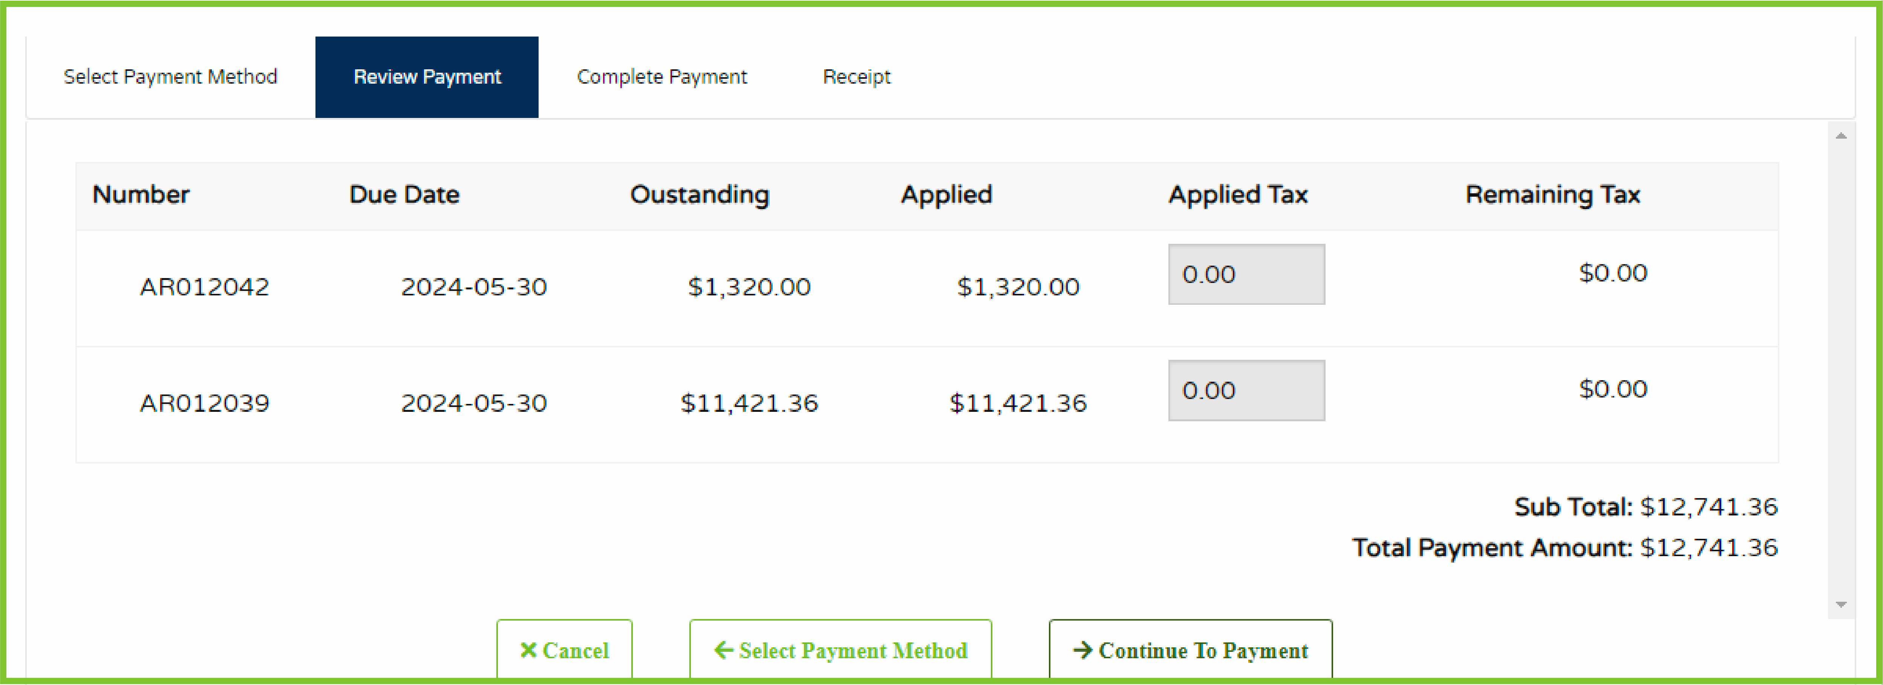Click the Number column header
Viewport: 1883px width, 685px height.
tap(141, 195)
